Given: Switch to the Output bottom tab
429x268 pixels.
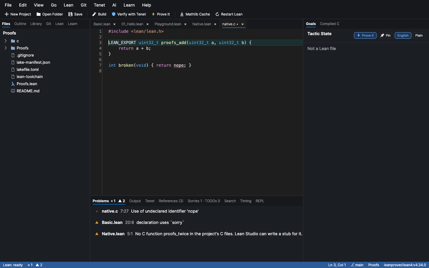Looking at the screenshot, I should pyautogui.click(x=135, y=201).
